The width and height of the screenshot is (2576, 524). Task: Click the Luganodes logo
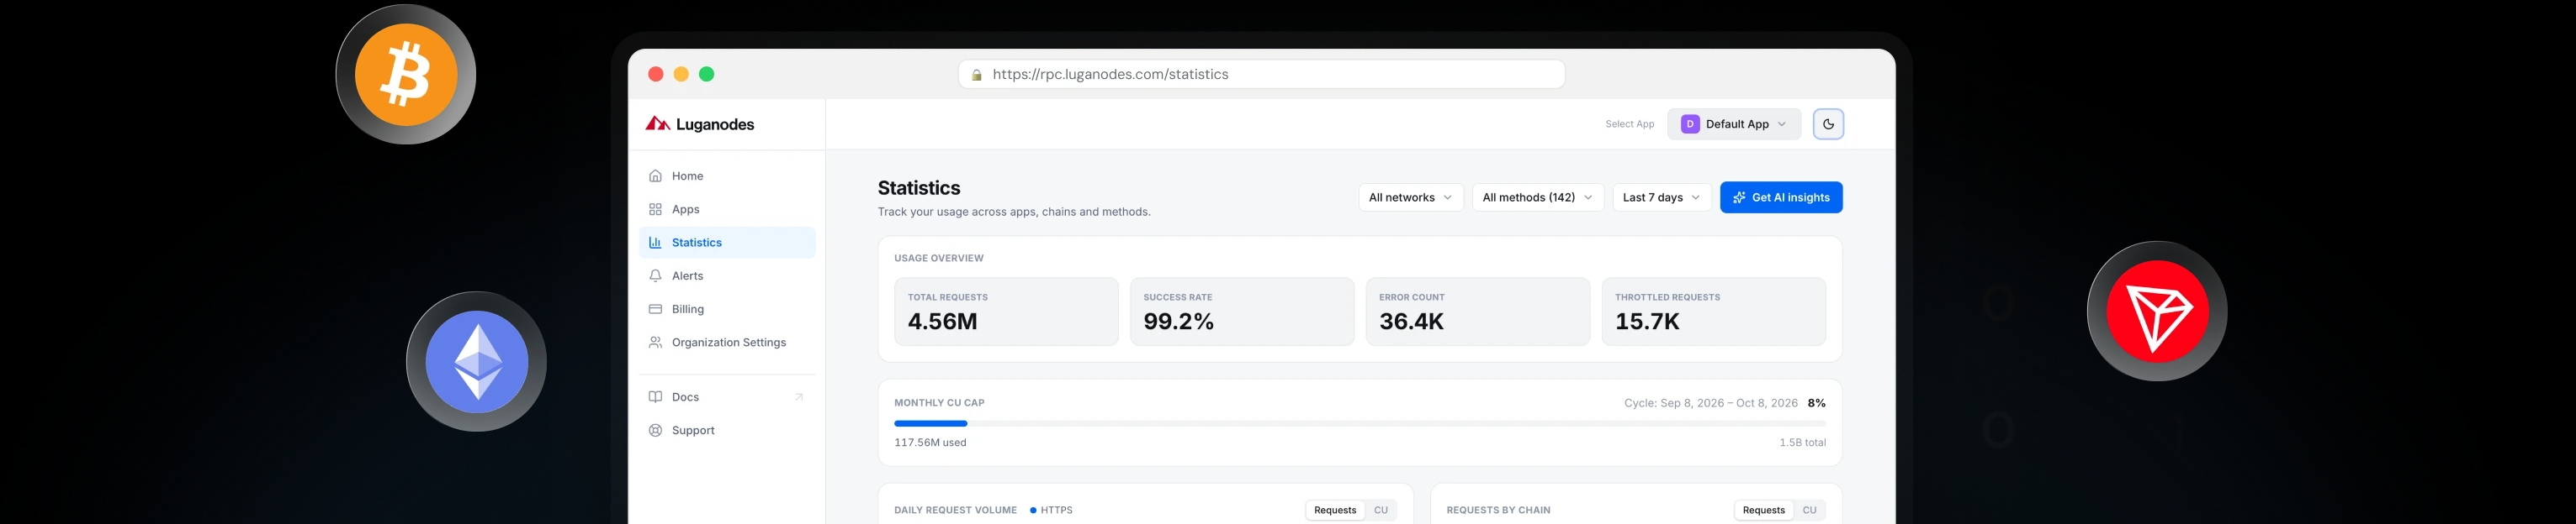(x=700, y=123)
